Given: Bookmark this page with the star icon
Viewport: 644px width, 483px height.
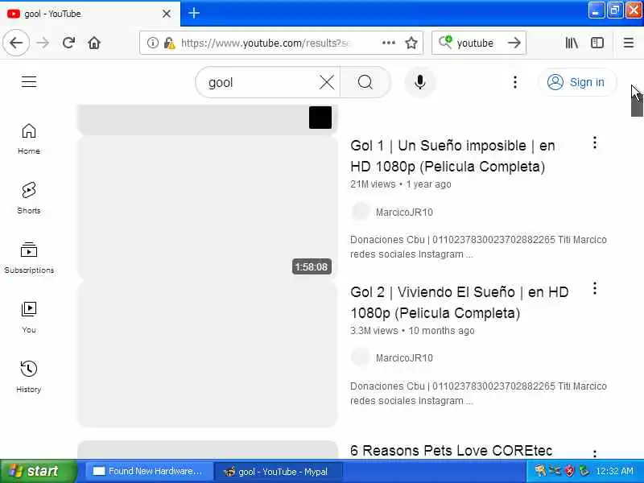Looking at the screenshot, I should point(411,43).
